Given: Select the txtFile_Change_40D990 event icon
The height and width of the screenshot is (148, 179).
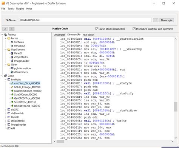Looking at the screenshot, I should pyautogui.click(x=12, y=87).
